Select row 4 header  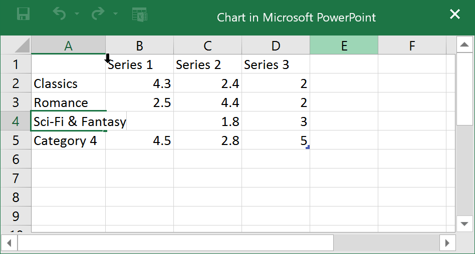click(x=16, y=121)
